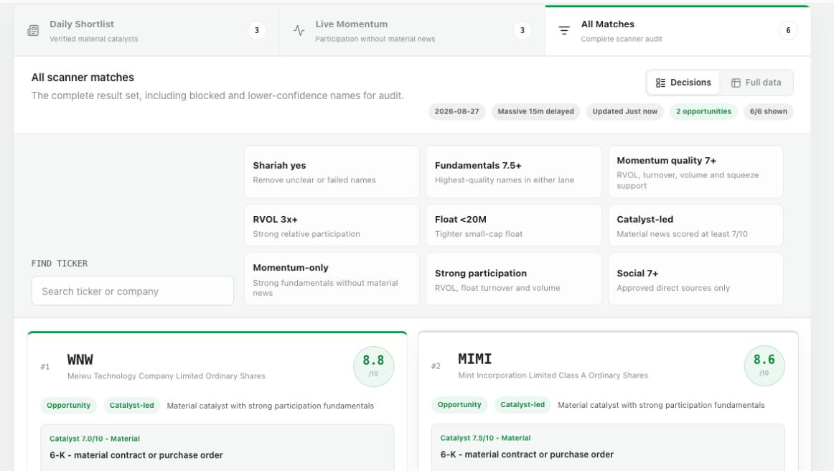
Task: Click the Massive 15m delayed chip
Action: pos(535,112)
